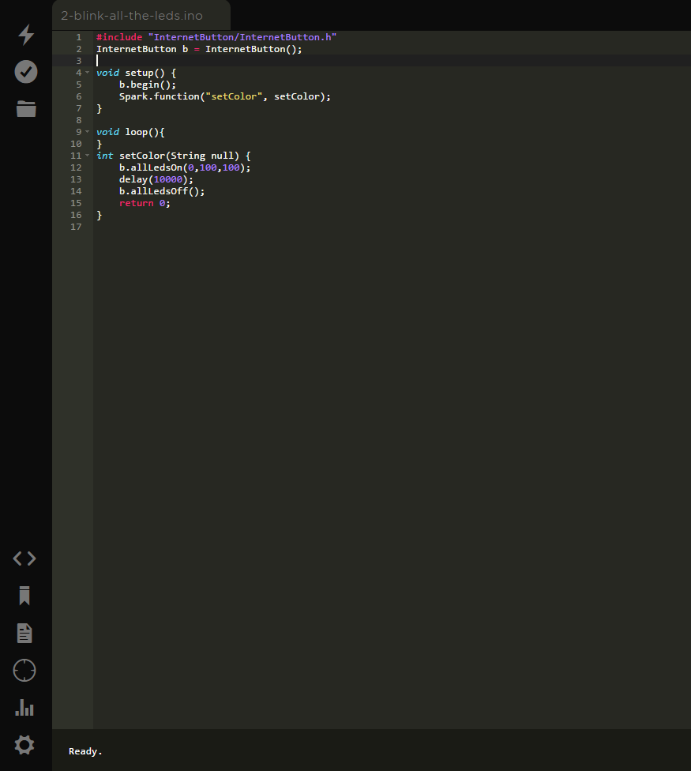The width and height of the screenshot is (691, 771).
Task: Collapse the loop function at line 9
Action: click(x=87, y=131)
